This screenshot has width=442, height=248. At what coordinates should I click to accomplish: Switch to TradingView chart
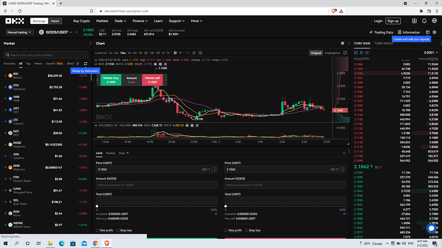point(333,53)
